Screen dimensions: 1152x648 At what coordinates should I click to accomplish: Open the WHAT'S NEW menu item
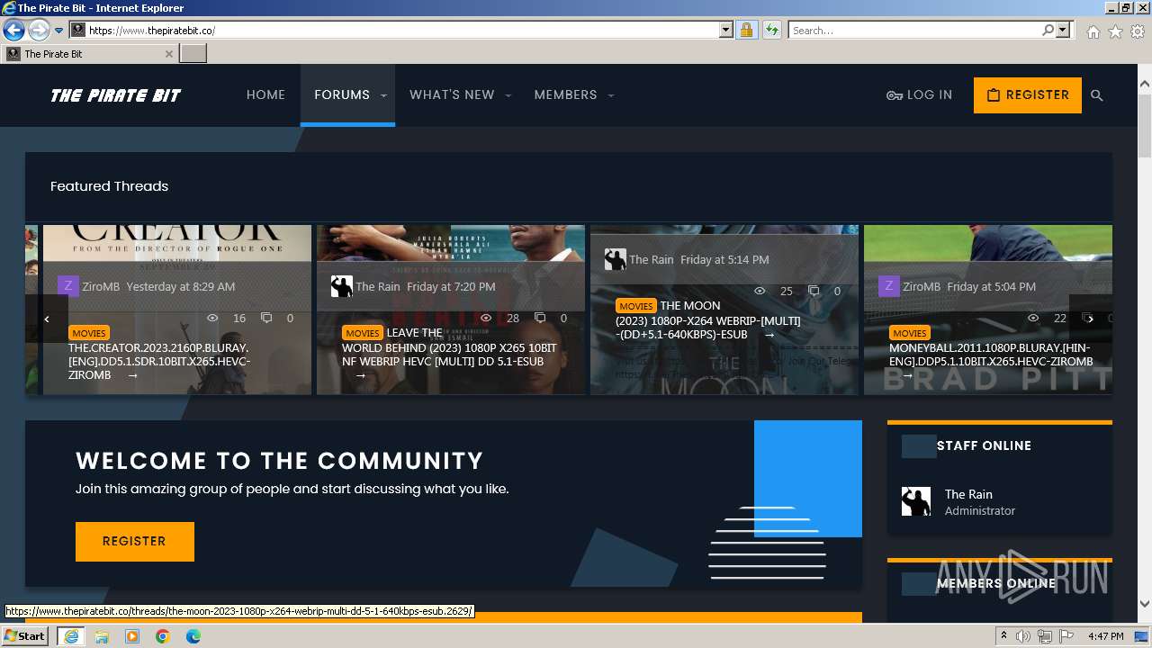pyautogui.click(x=452, y=94)
